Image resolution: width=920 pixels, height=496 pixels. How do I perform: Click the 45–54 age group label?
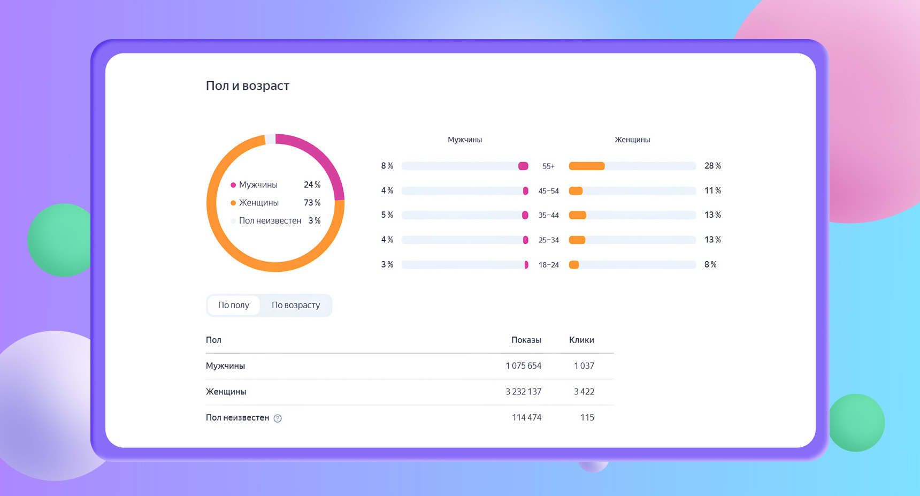[549, 191]
